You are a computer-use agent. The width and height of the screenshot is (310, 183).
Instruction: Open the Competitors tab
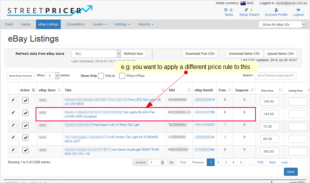(x=75, y=24)
